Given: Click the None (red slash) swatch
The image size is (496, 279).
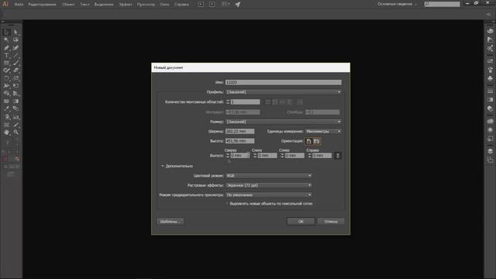Looking at the screenshot, I should [x=17, y=159].
